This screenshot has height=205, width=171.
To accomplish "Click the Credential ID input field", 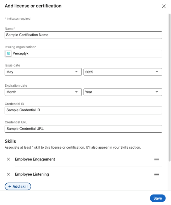I will tap(84, 110).
